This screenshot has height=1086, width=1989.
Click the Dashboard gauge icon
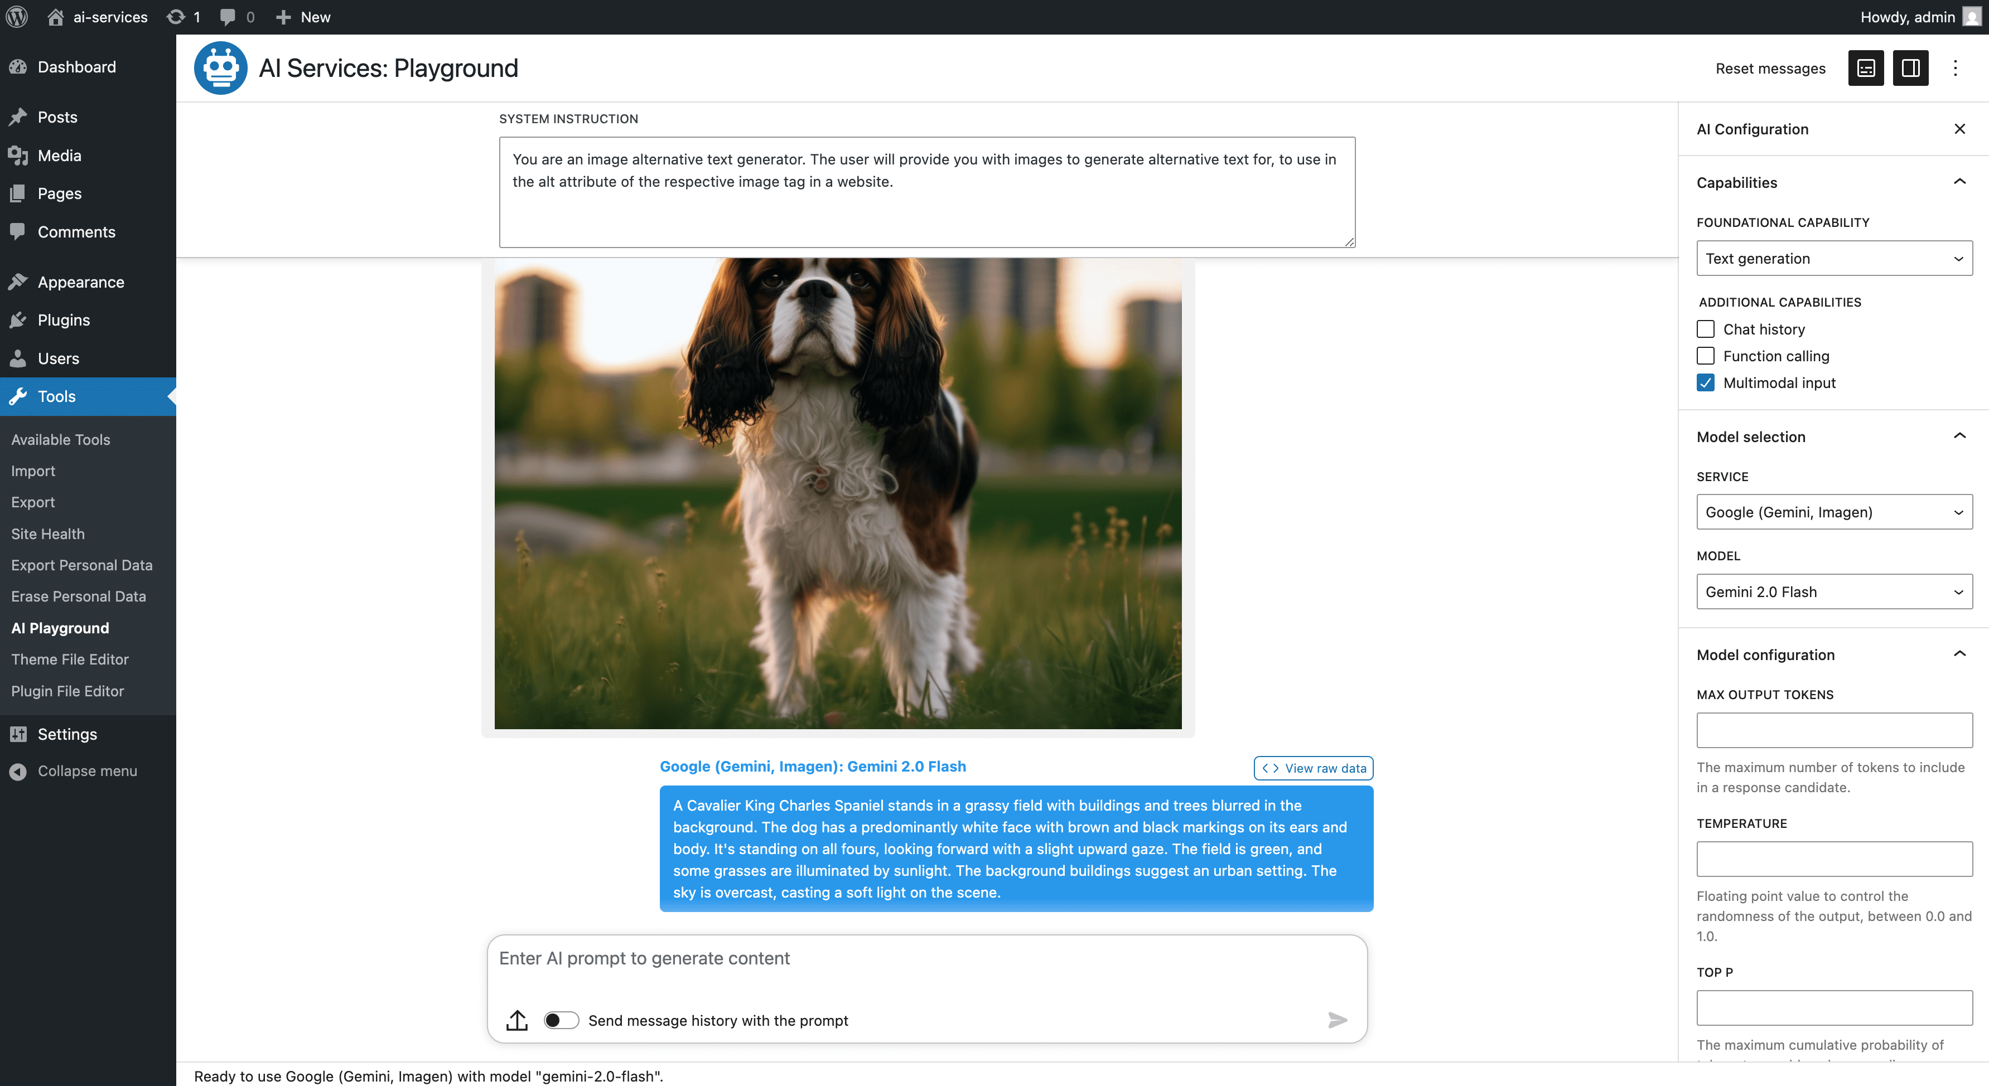point(18,67)
